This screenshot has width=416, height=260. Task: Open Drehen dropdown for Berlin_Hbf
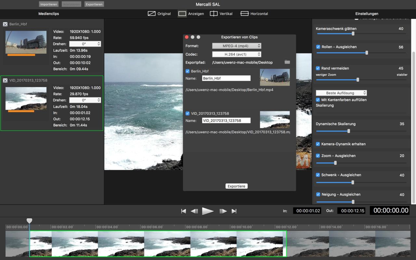(85, 44)
